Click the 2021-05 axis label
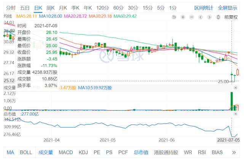 tap(107, 140)
